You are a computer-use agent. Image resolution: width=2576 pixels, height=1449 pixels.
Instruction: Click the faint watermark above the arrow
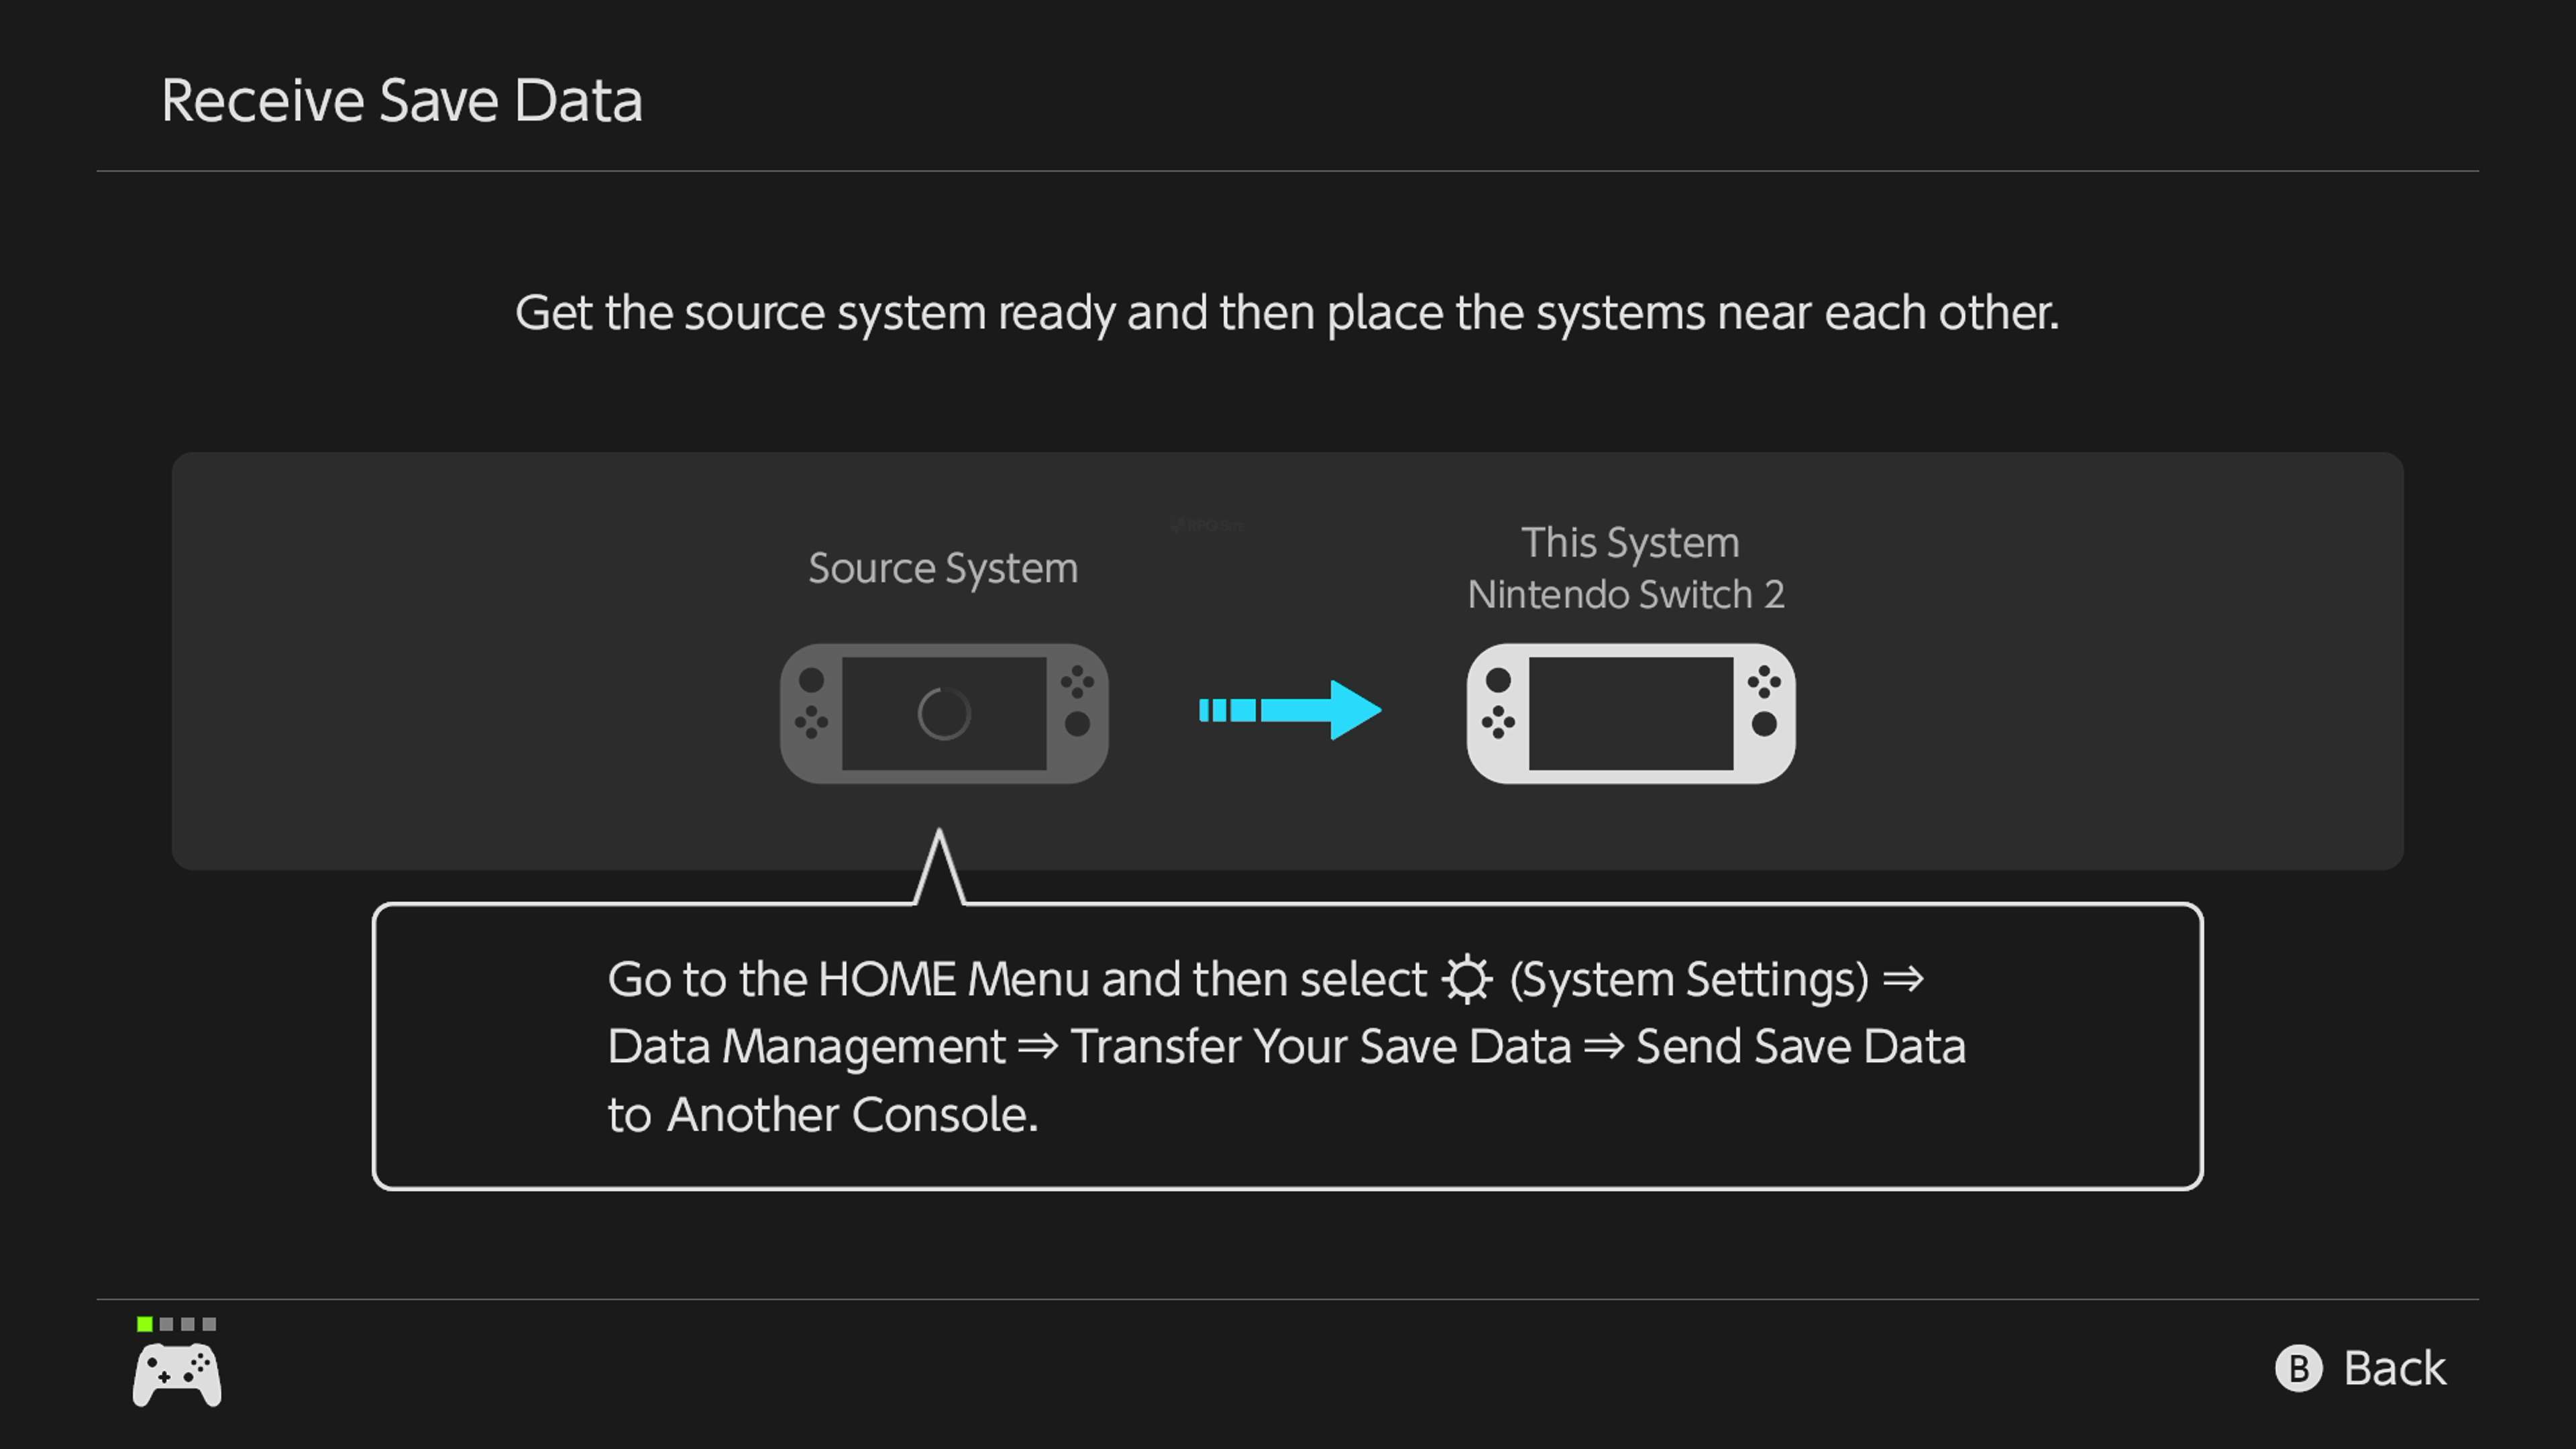pyautogui.click(x=1207, y=525)
